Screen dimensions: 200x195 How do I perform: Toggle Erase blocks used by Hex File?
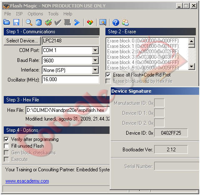108,81
